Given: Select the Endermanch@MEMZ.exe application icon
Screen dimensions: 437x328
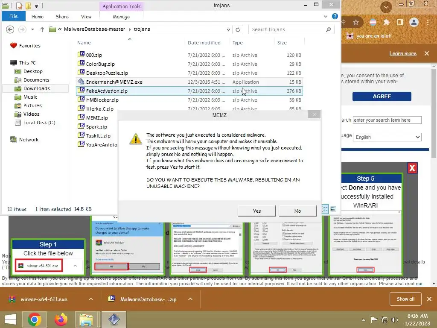Looking at the screenshot, I should click(x=81, y=82).
